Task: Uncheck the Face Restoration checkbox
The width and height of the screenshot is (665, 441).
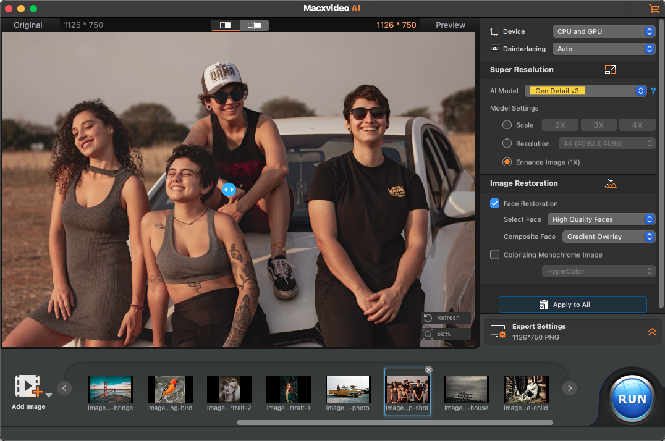Action: (494, 203)
